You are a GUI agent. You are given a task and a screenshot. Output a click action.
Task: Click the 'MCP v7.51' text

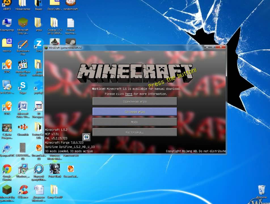click(x=52, y=134)
